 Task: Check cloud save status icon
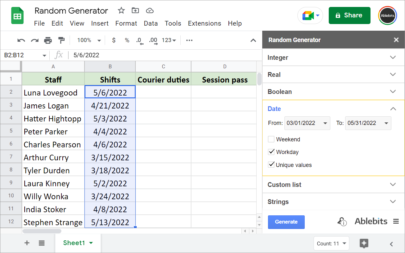click(x=150, y=10)
